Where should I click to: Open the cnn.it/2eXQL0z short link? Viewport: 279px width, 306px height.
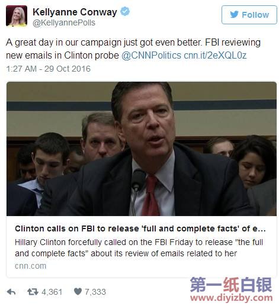tap(215, 56)
